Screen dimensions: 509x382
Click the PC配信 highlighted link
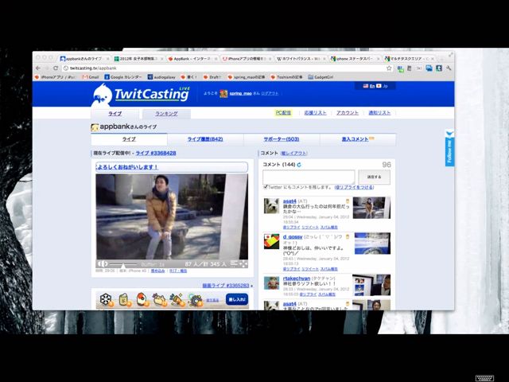pyautogui.click(x=283, y=113)
